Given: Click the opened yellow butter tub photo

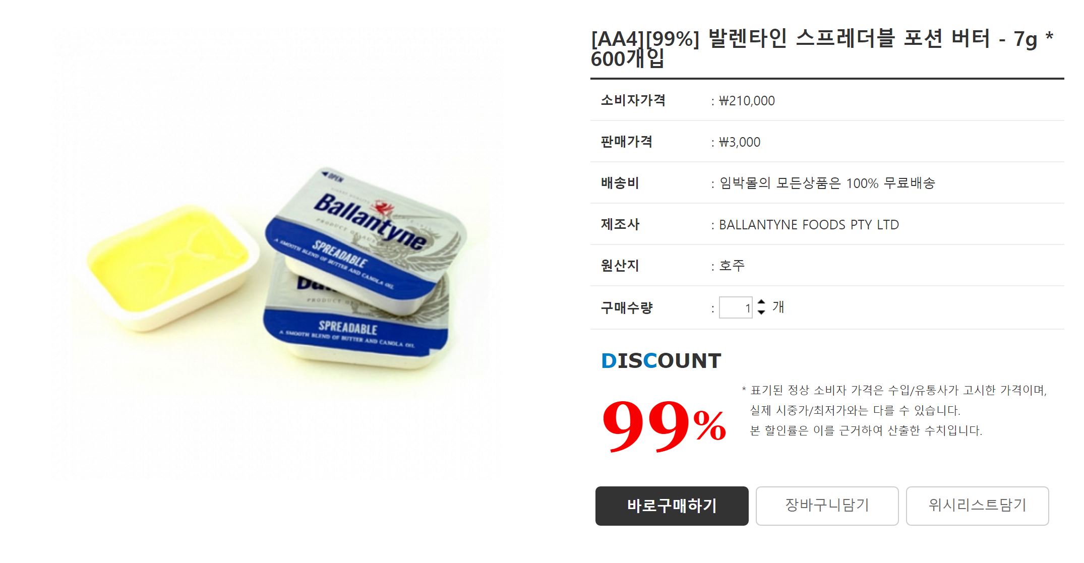Looking at the screenshot, I should 173,267.
